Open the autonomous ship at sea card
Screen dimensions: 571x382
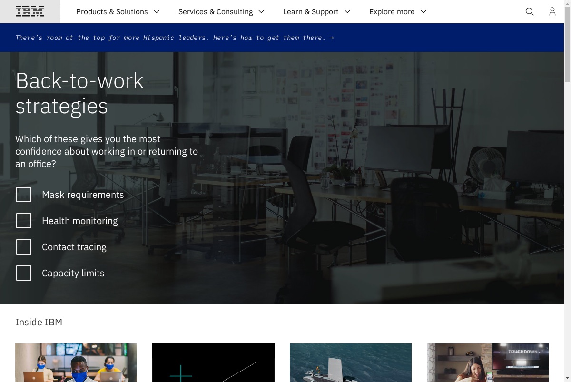351,362
